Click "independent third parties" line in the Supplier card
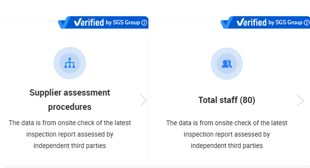This screenshot has height=168, width=310. click(x=70, y=146)
